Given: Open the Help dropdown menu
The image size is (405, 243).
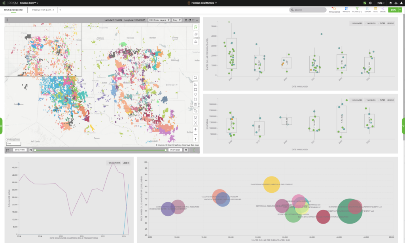Looking at the screenshot, I should (x=381, y=3).
